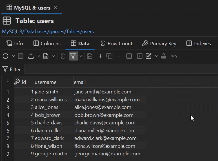Click the record view lines icon
The width and height of the screenshot is (218, 161).
[x=129, y=56]
